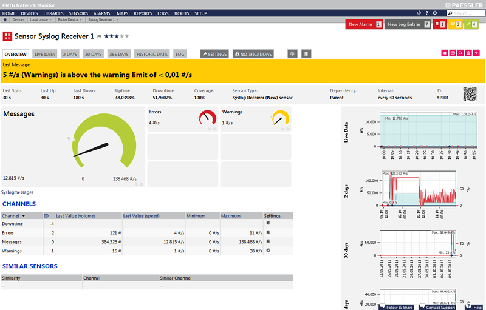
Task: Open the pink more-actions dropdown arrow
Action: point(476,53)
